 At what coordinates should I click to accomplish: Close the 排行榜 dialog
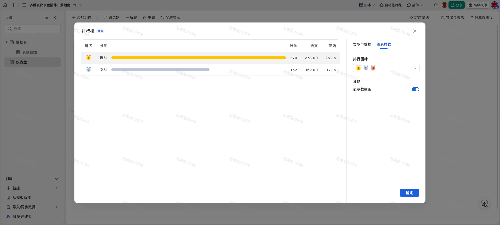[x=414, y=31]
